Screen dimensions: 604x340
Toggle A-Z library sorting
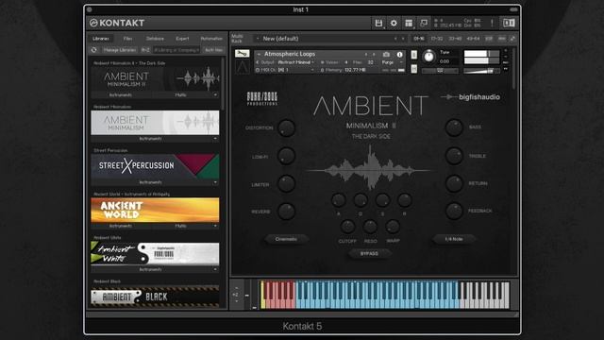pos(145,50)
